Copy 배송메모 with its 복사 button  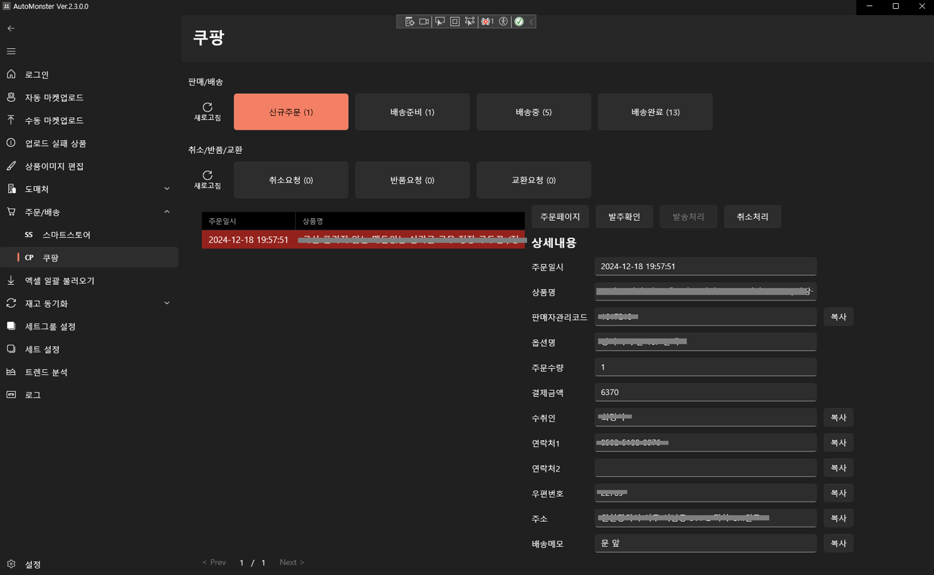pyautogui.click(x=839, y=543)
